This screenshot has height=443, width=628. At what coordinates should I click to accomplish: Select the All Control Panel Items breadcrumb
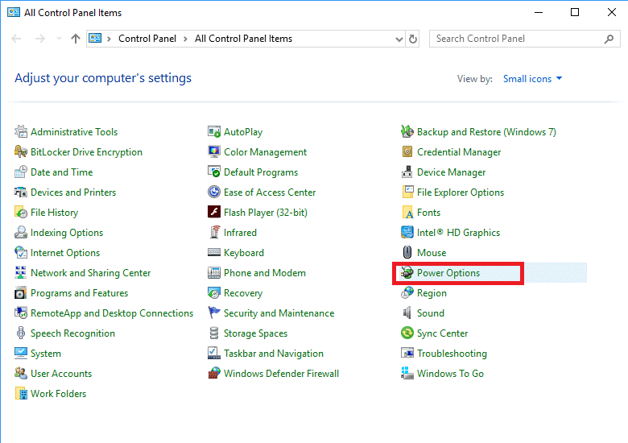click(x=243, y=39)
